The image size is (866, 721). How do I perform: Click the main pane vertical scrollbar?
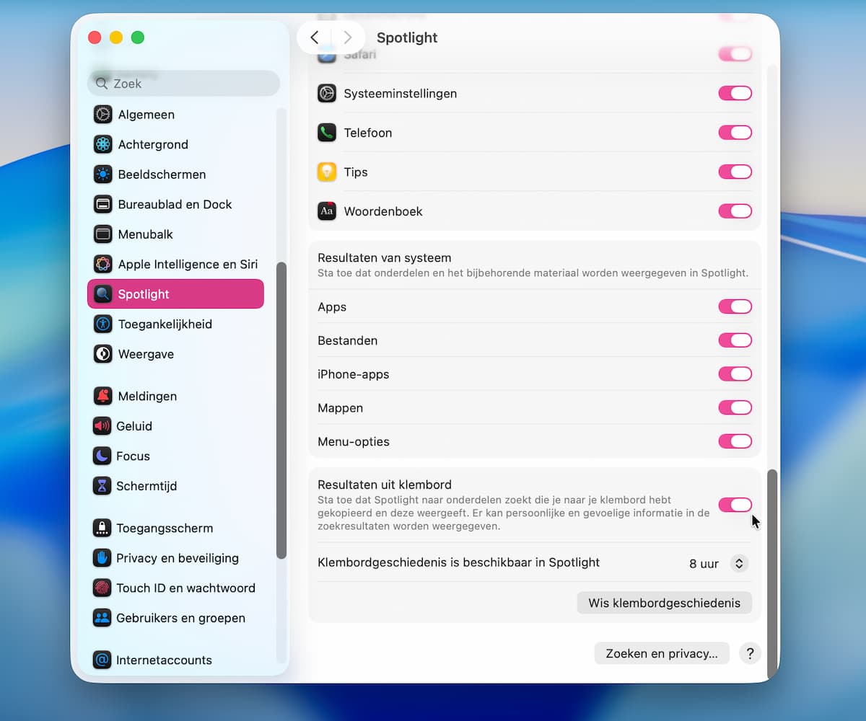[772, 570]
